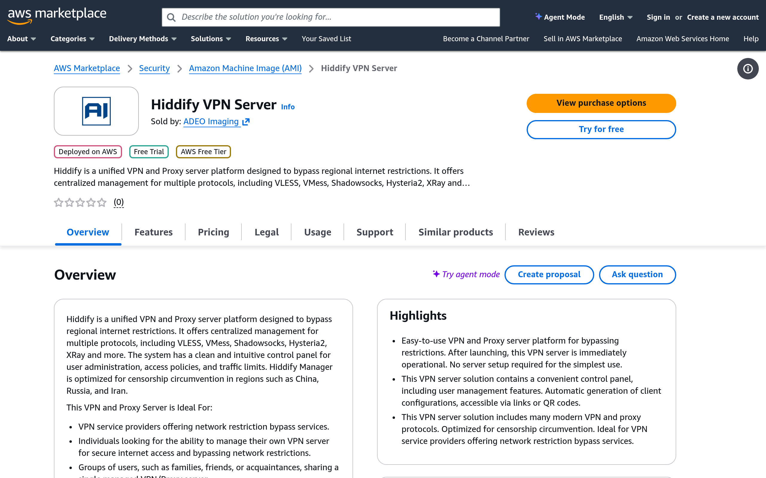
Task: Open the Security breadcrumb link
Action: (x=154, y=68)
